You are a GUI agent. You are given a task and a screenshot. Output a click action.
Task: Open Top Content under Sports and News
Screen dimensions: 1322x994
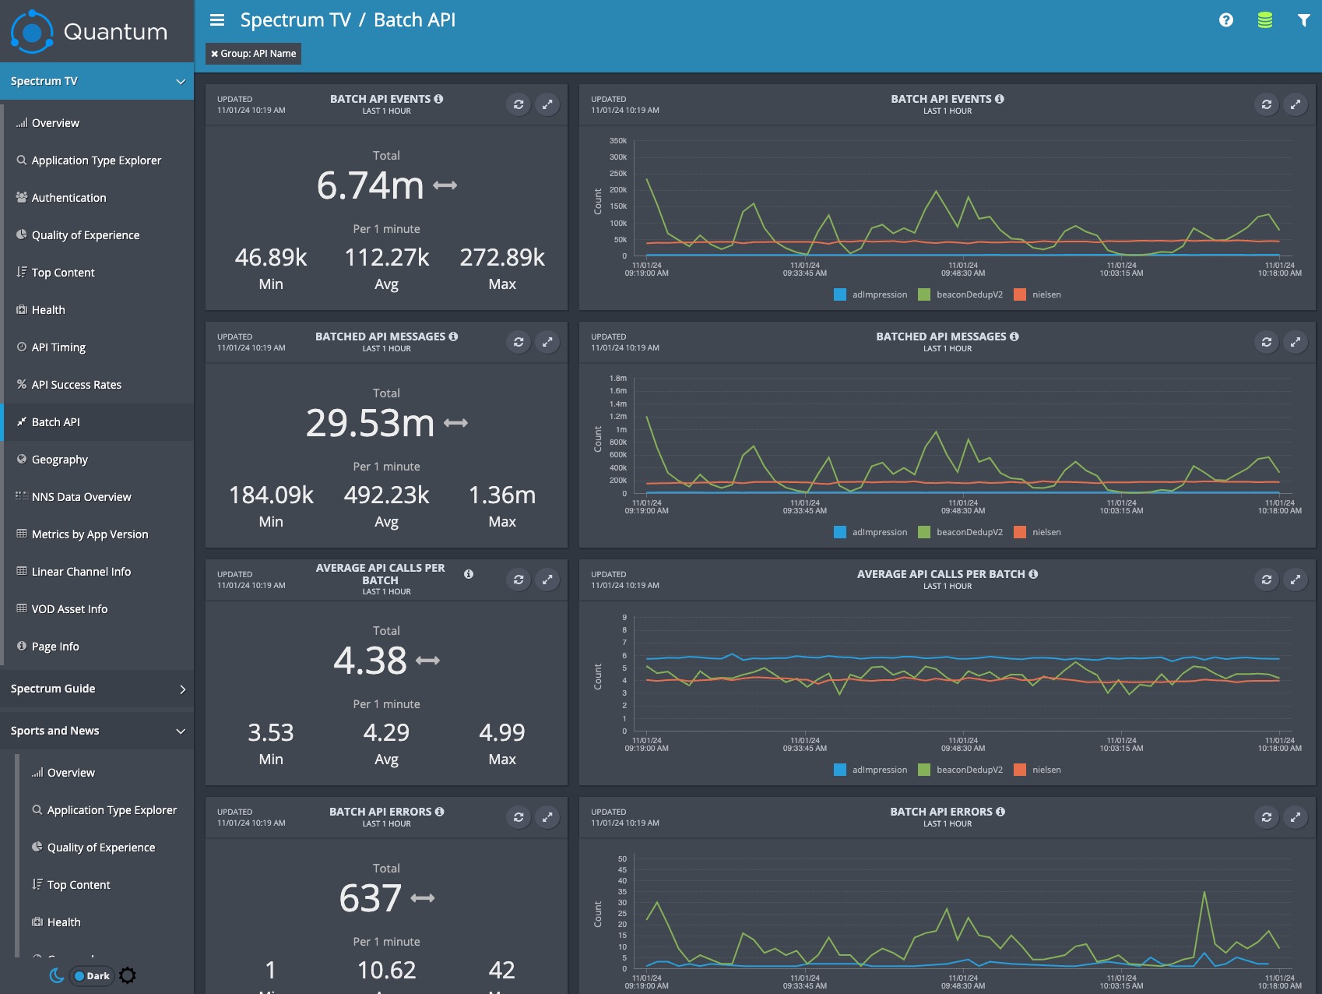[106, 885]
